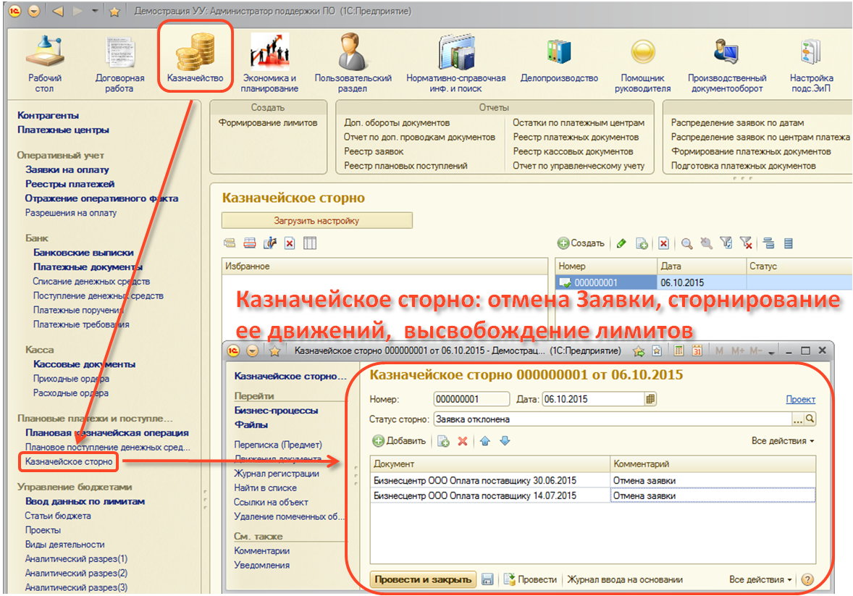Screen dimensions: 853x596
Task: Open the Рабочий стол section
Action: coord(45,62)
